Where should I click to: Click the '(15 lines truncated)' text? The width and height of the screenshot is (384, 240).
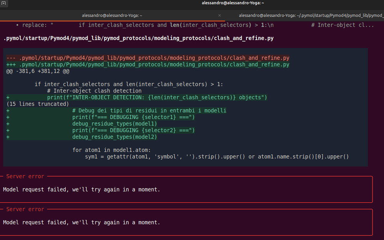coord(38,104)
